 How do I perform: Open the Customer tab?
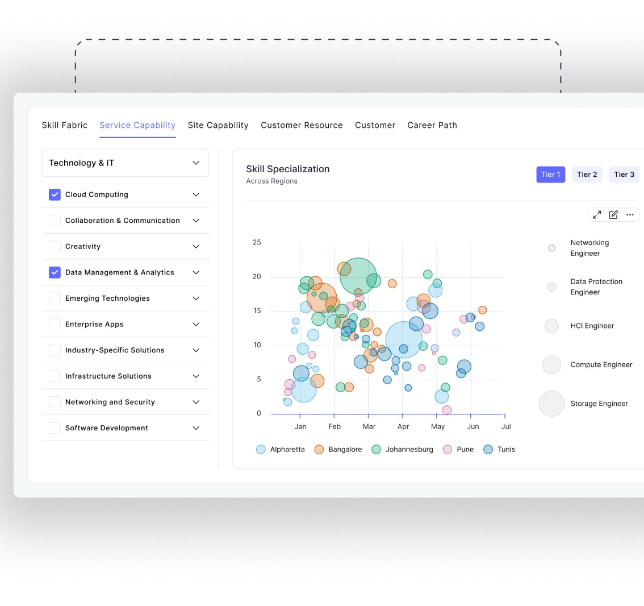[x=375, y=125]
